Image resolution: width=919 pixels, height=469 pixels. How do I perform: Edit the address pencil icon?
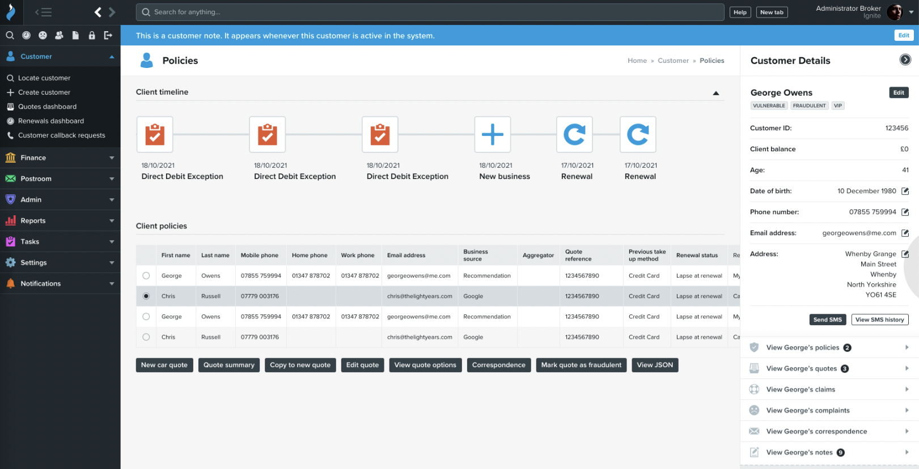click(905, 254)
